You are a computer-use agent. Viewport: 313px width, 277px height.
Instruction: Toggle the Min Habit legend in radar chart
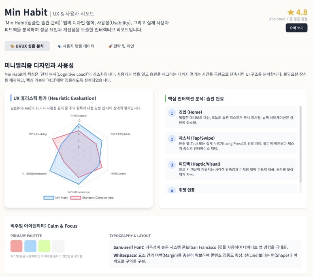coord(56,198)
